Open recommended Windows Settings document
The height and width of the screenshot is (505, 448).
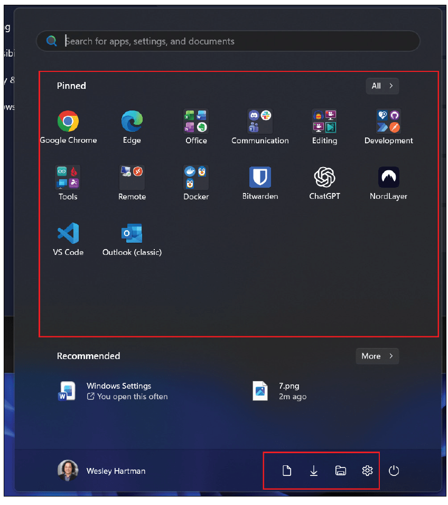click(119, 391)
